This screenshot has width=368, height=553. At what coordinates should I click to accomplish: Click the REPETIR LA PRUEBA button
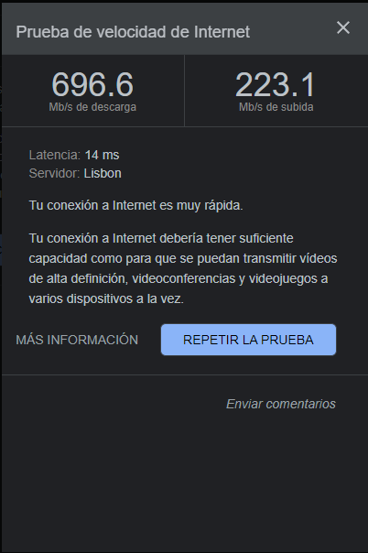[248, 340]
